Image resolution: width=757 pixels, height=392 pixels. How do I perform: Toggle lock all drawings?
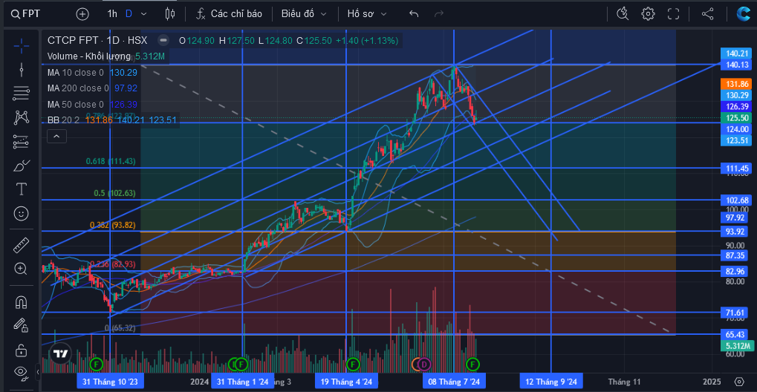coord(22,350)
